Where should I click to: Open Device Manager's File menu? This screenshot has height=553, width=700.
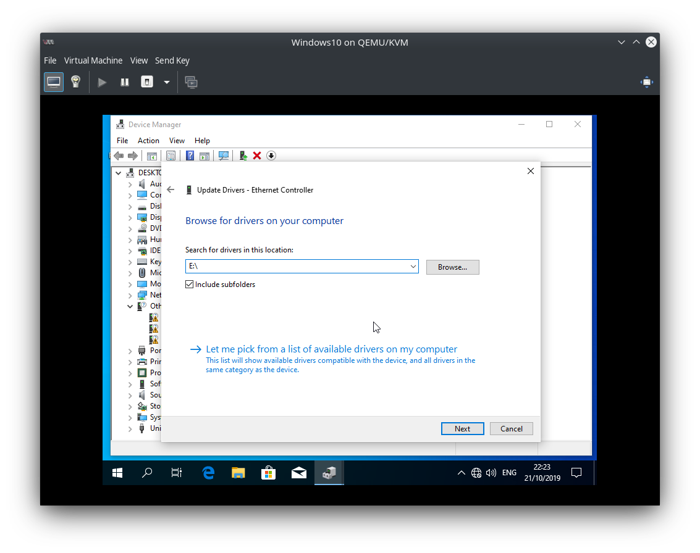pos(122,141)
